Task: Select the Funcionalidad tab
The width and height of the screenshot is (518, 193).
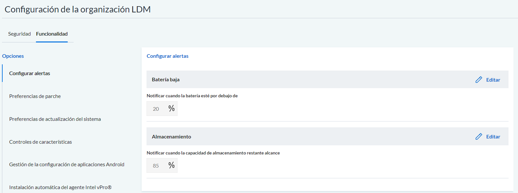Action: [x=52, y=34]
